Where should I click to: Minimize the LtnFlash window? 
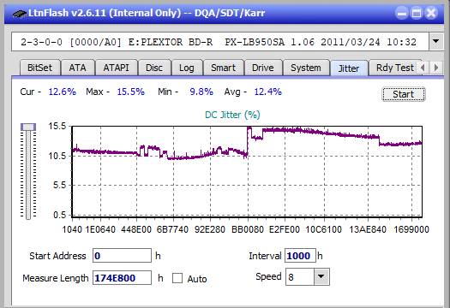tap(402, 13)
